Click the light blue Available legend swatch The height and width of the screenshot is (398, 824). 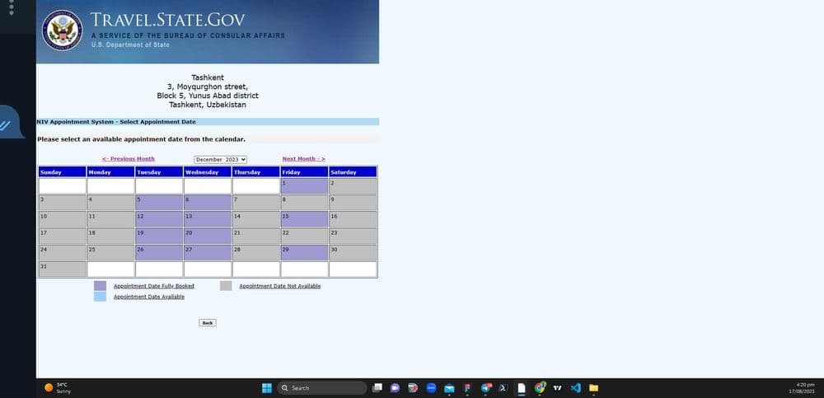(100, 297)
